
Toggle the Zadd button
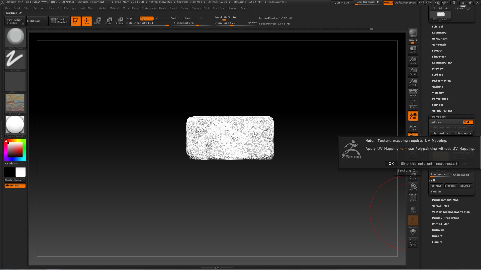[176, 18]
